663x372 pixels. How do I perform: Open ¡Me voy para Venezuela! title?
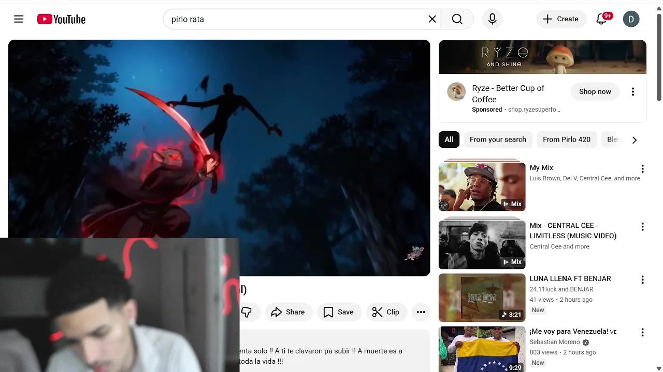tap(573, 331)
